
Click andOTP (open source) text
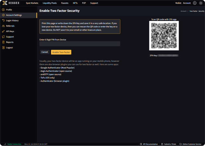click(50, 74)
